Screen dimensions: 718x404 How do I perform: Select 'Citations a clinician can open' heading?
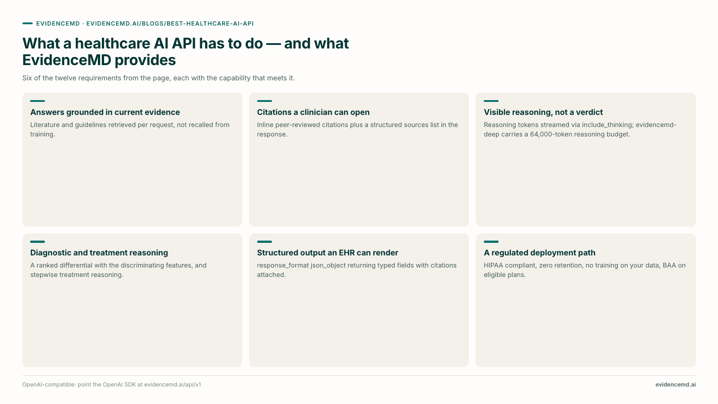[313, 112]
